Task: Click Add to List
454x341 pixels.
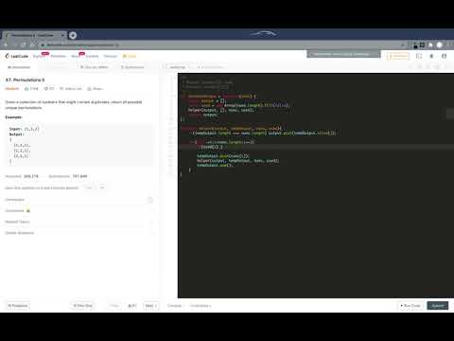Action: (x=71, y=89)
